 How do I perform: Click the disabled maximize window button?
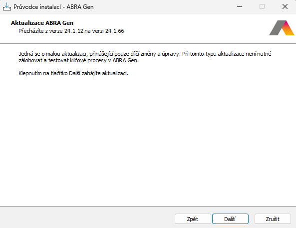262,7
